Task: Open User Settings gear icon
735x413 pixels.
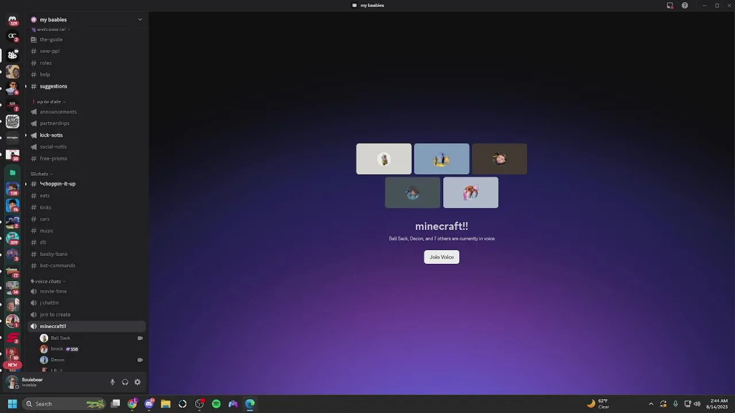Action: click(x=137, y=382)
